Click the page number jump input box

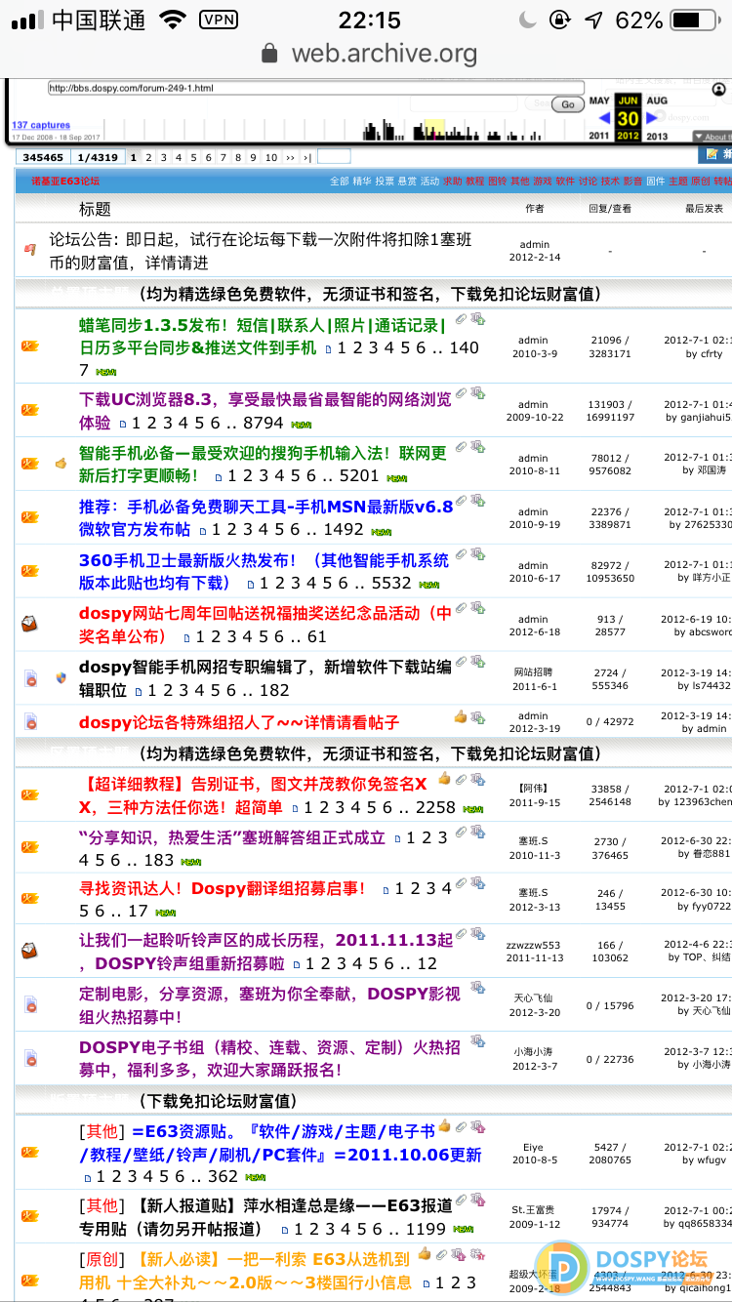(334, 156)
